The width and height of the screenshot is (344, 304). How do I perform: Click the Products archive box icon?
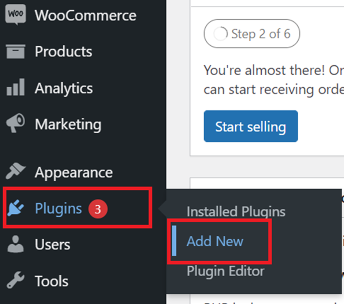pyautogui.click(x=15, y=51)
